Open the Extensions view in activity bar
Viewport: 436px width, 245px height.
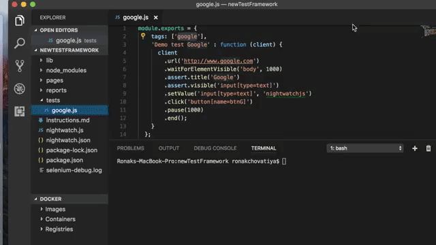click(x=20, y=112)
